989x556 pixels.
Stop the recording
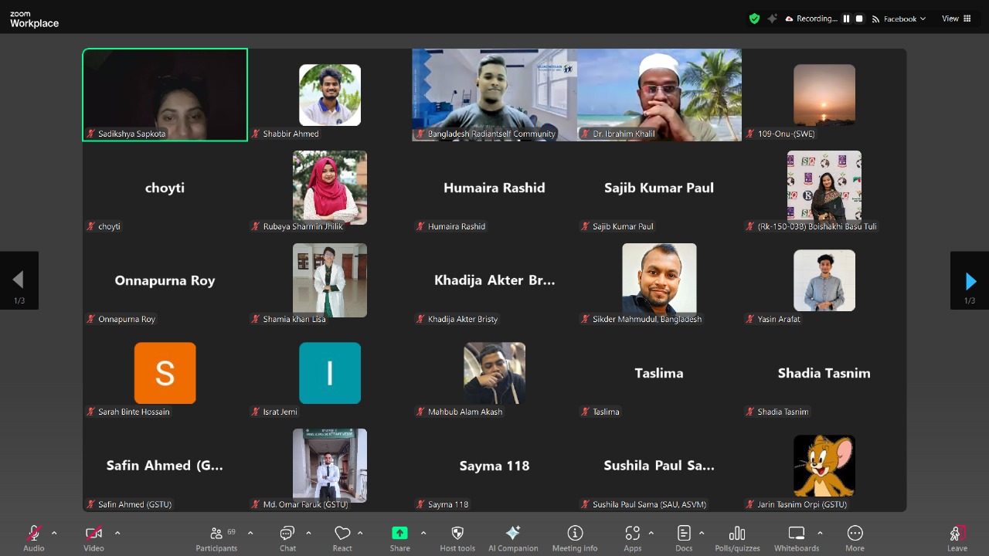[858, 19]
